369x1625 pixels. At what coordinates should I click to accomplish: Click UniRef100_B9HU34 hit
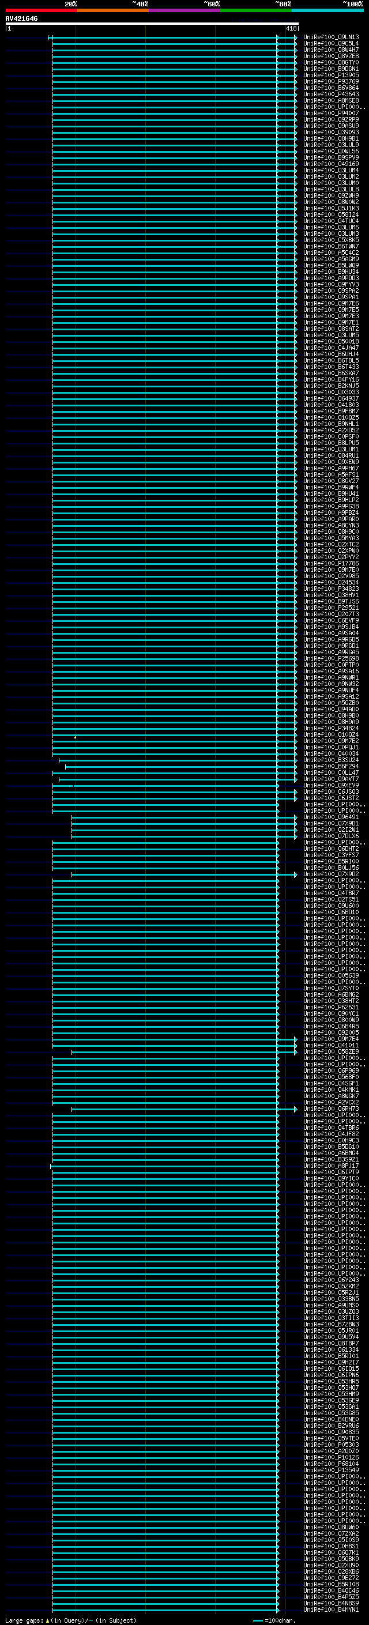click(x=330, y=272)
